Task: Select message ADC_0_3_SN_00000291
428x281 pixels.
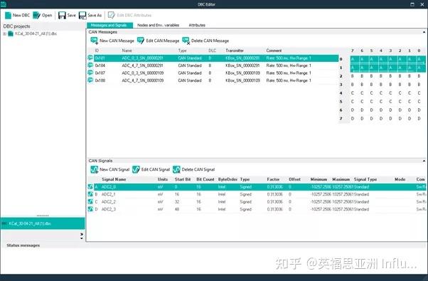Action: 142,58
